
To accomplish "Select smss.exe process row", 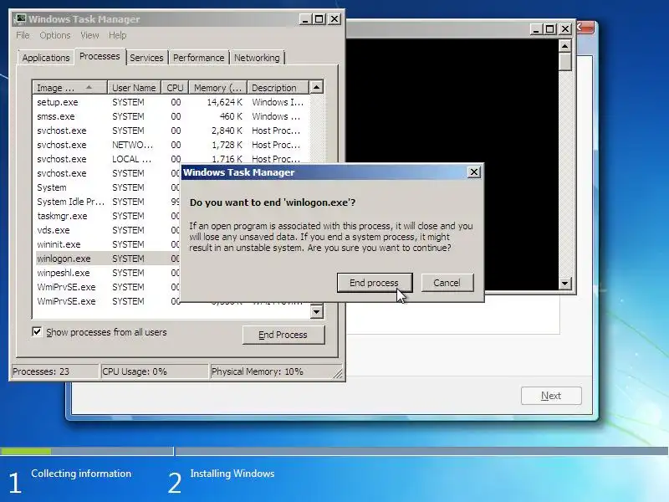I will (x=171, y=116).
